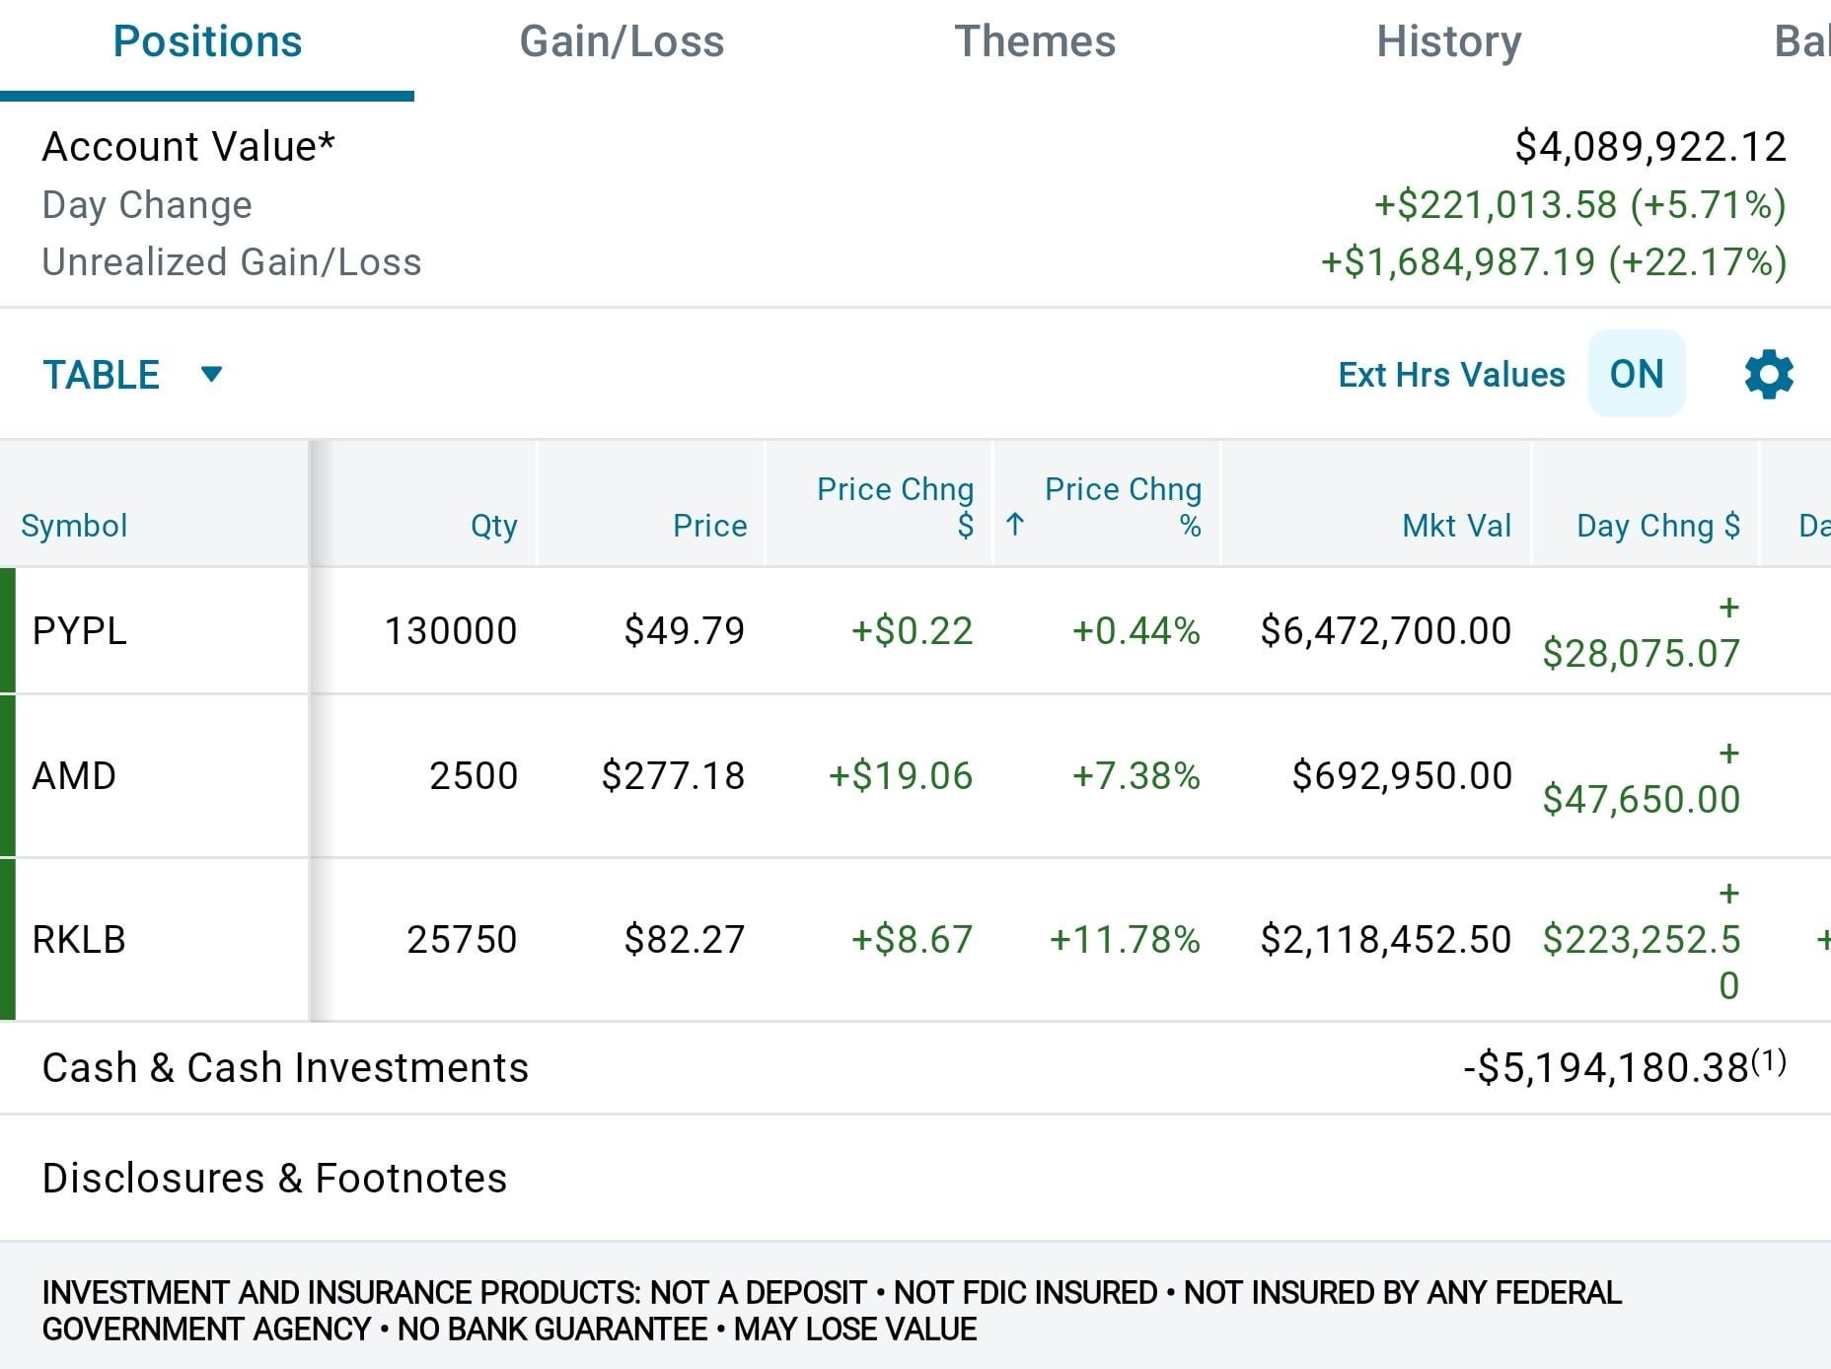Tap the RKLB ticker symbol

(x=79, y=940)
